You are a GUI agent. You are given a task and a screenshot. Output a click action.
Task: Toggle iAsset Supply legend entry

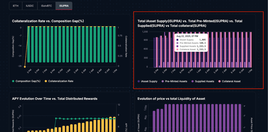[x=148, y=81]
